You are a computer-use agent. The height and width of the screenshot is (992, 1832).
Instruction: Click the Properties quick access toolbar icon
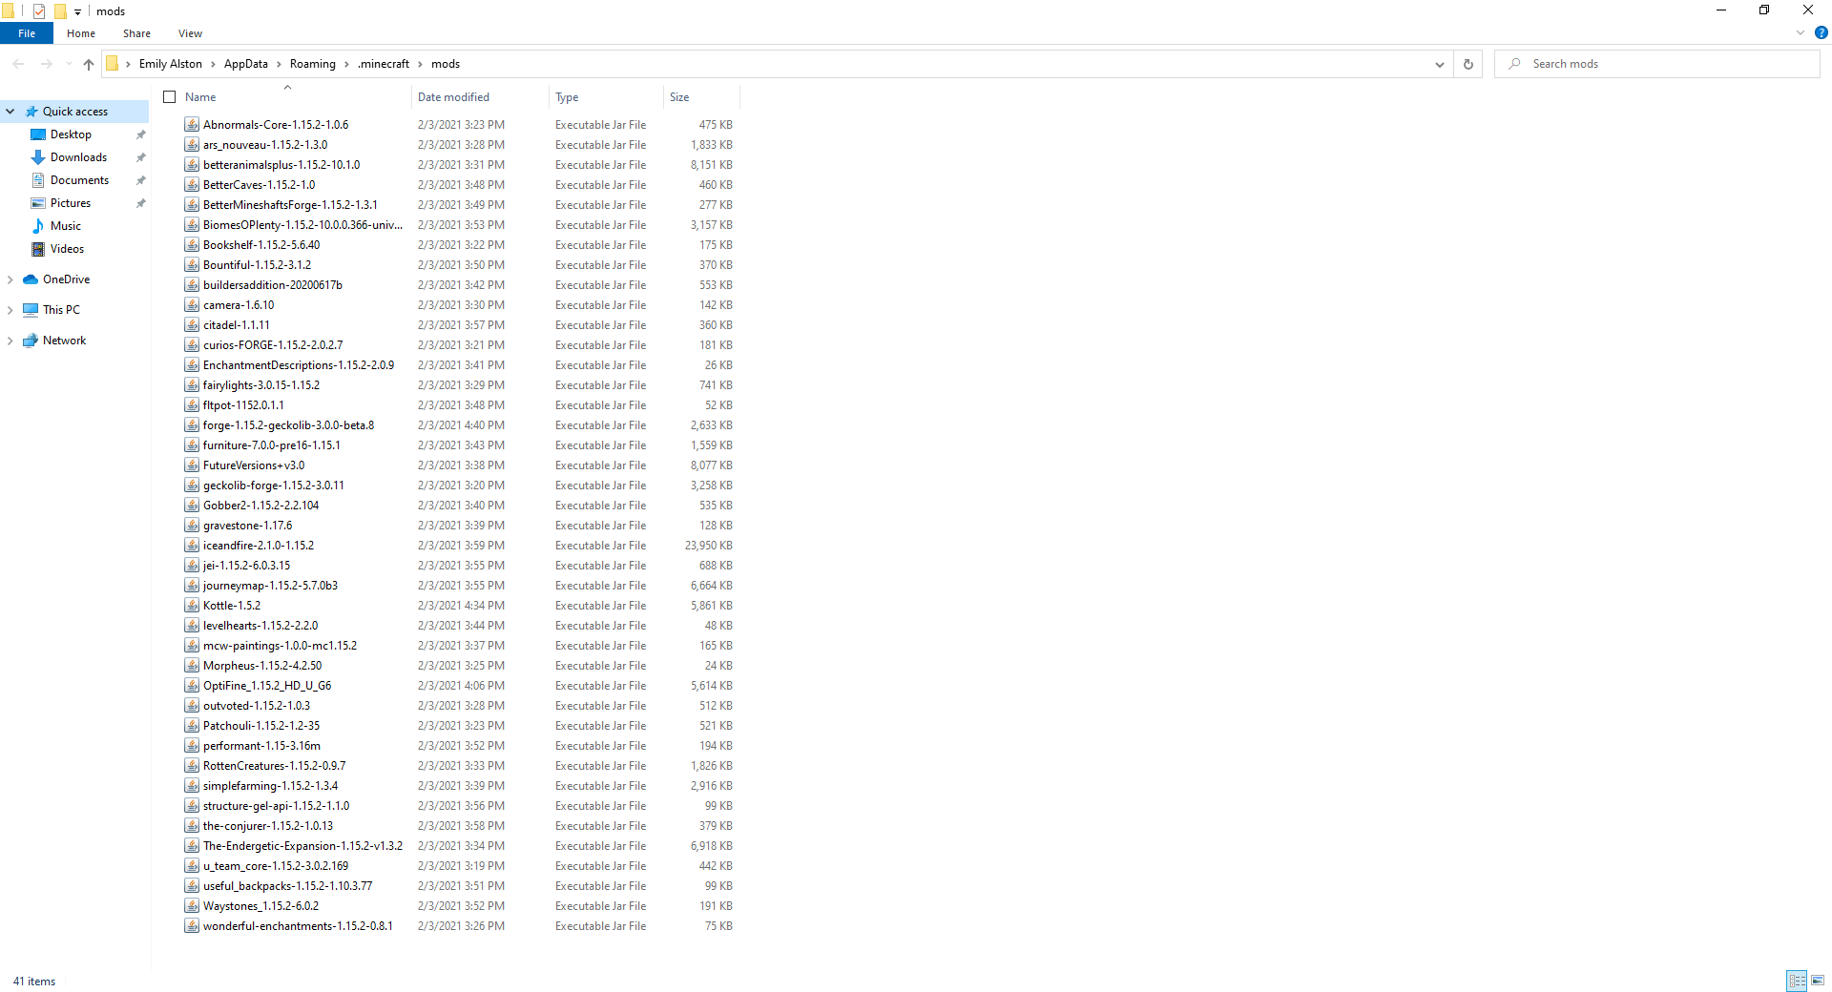point(39,11)
